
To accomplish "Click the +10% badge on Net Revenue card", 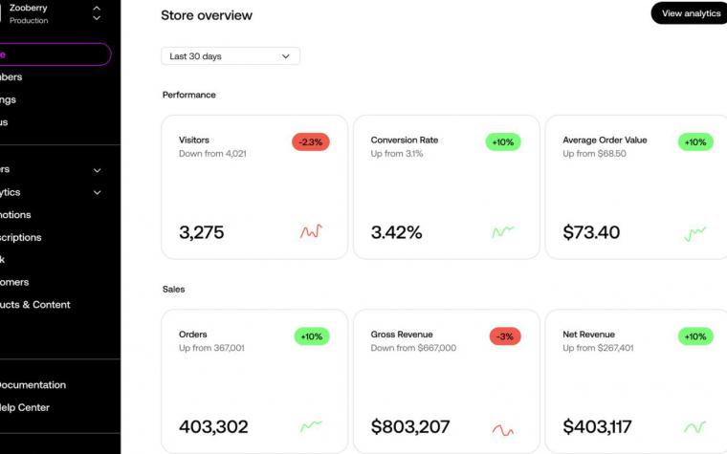I will pyautogui.click(x=695, y=336).
